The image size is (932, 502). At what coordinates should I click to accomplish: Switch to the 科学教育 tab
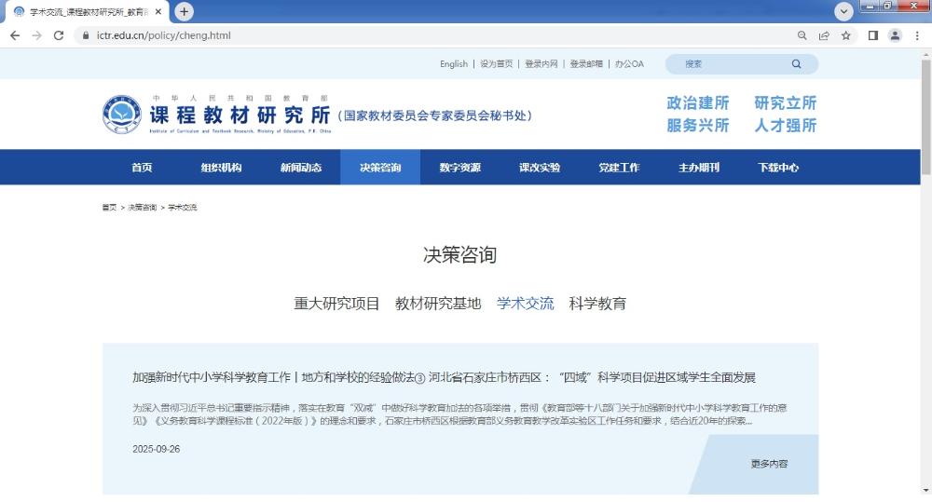[x=597, y=304]
